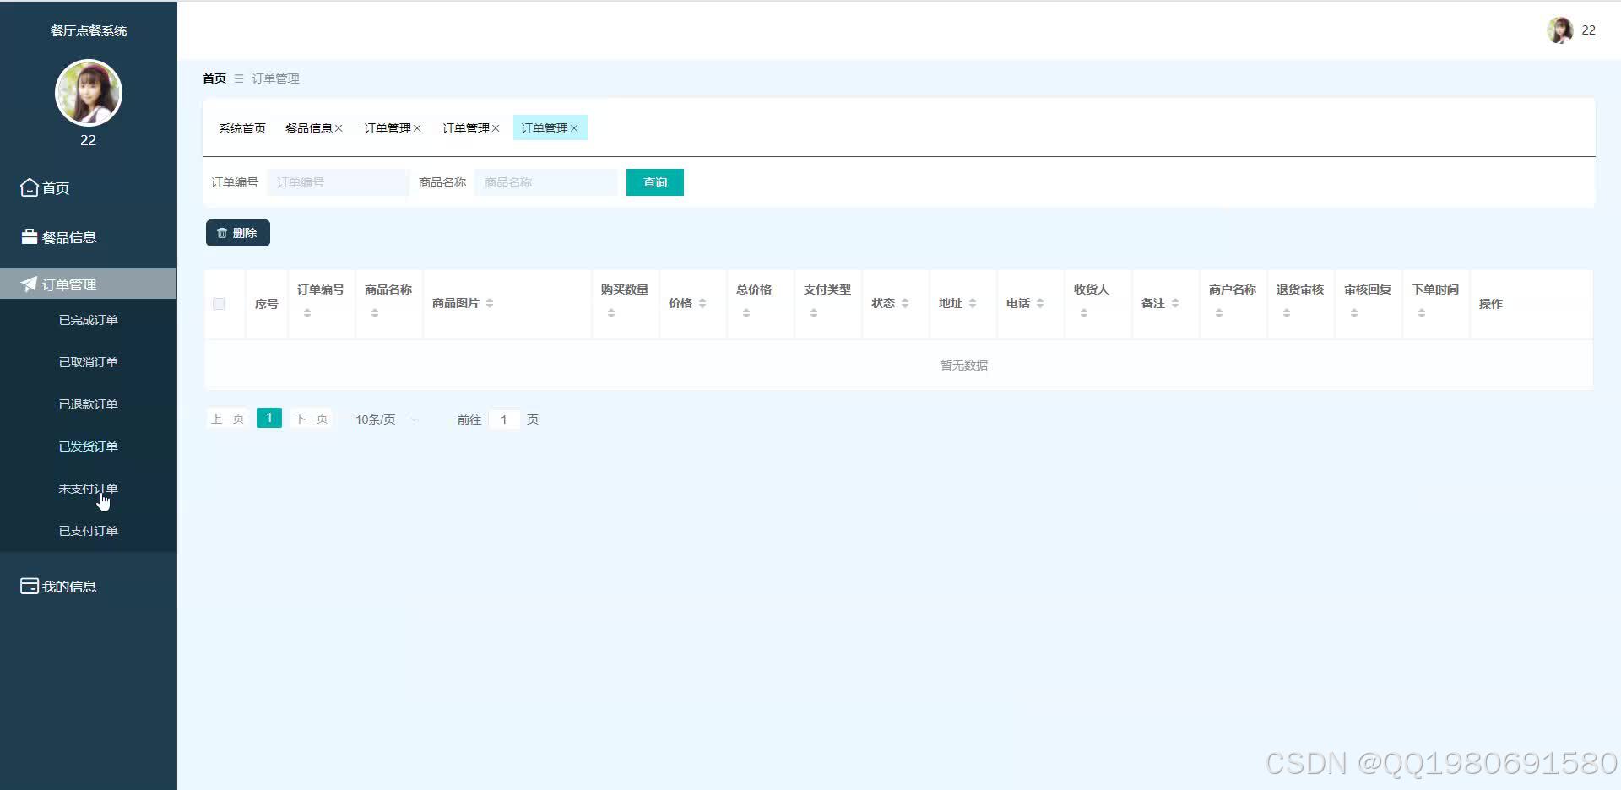The height and width of the screenshot is (790, 1621).
Task: Click the 查询 query button
Action: point(654,181)
